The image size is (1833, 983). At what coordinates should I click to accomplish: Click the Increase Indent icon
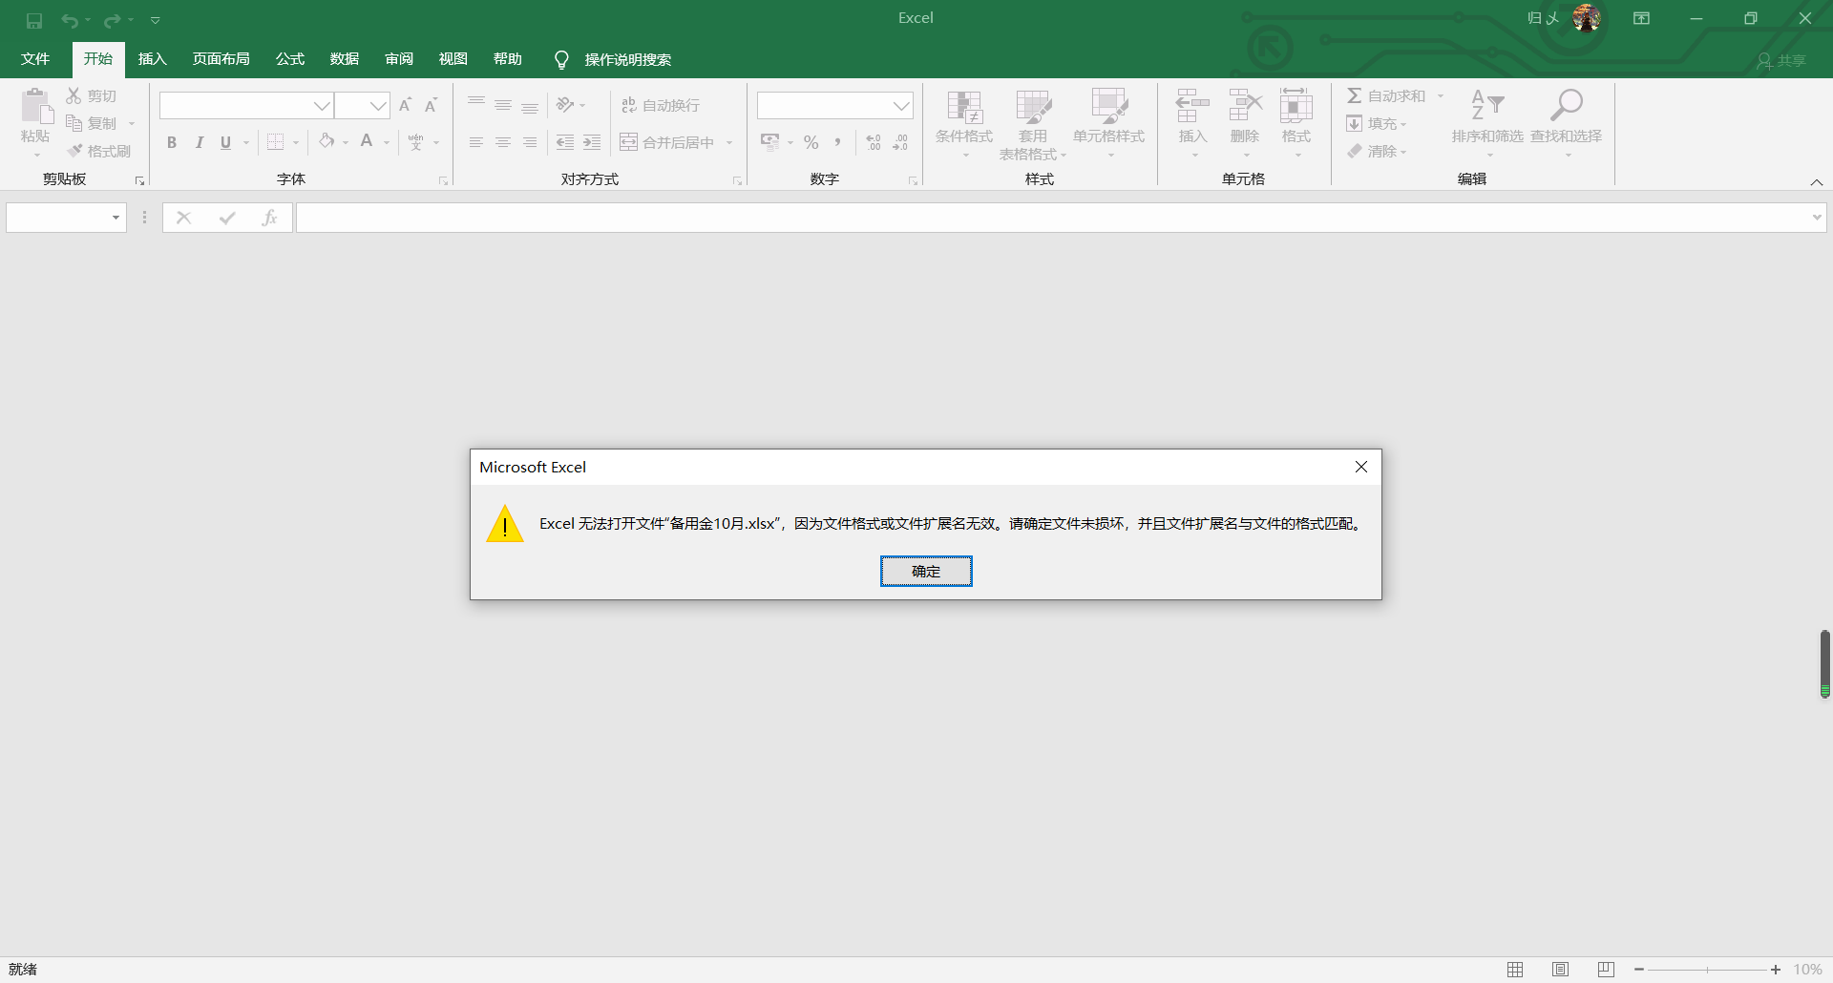[x=592, y=142]
